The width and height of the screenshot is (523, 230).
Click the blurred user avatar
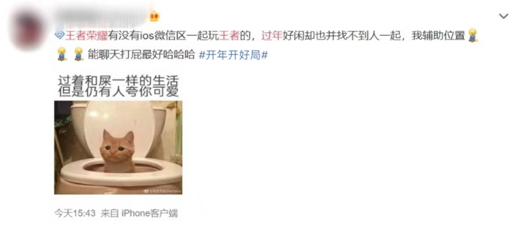pos(28,29)
